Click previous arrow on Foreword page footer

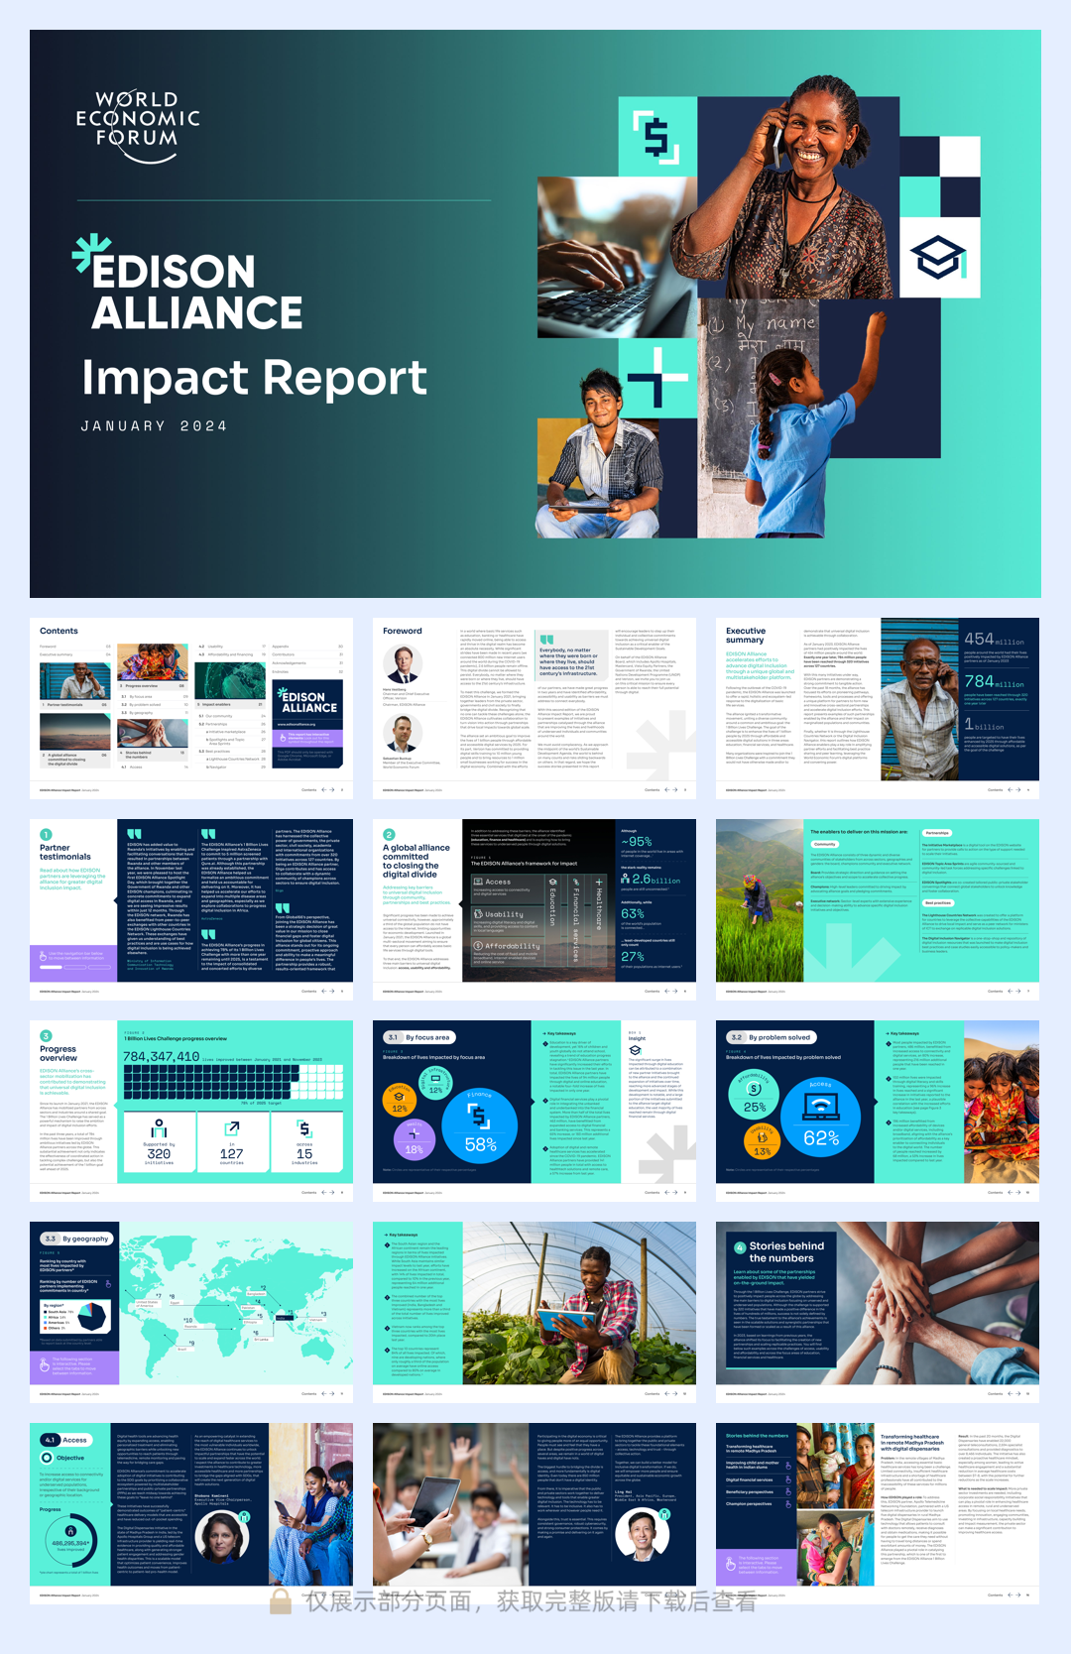(x=667, y=790)
